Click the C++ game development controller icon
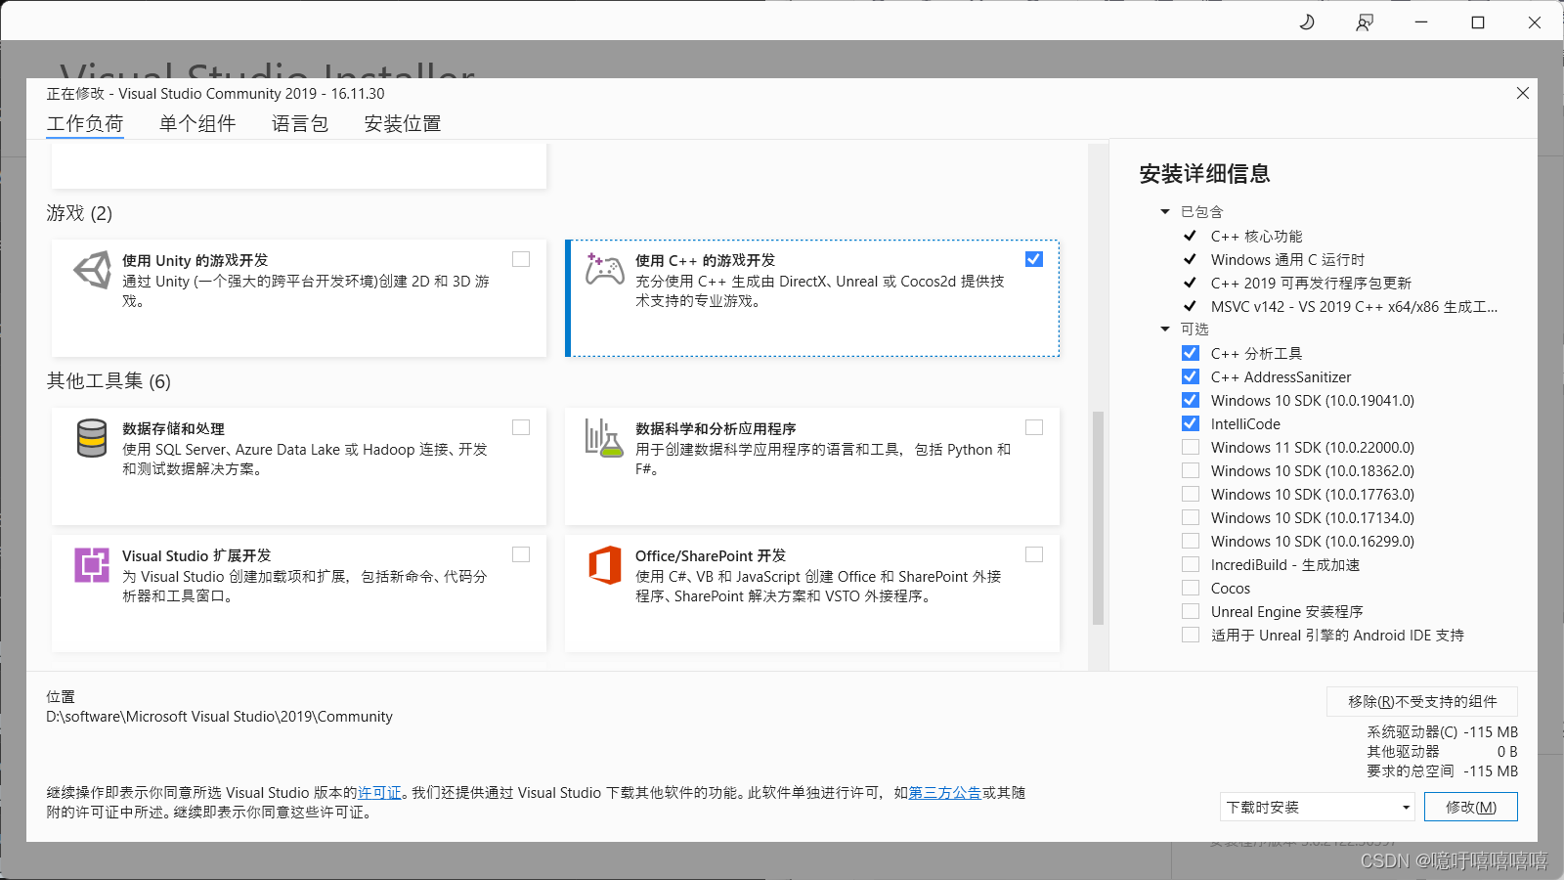 pyautogui.click(x=604, y=269)
